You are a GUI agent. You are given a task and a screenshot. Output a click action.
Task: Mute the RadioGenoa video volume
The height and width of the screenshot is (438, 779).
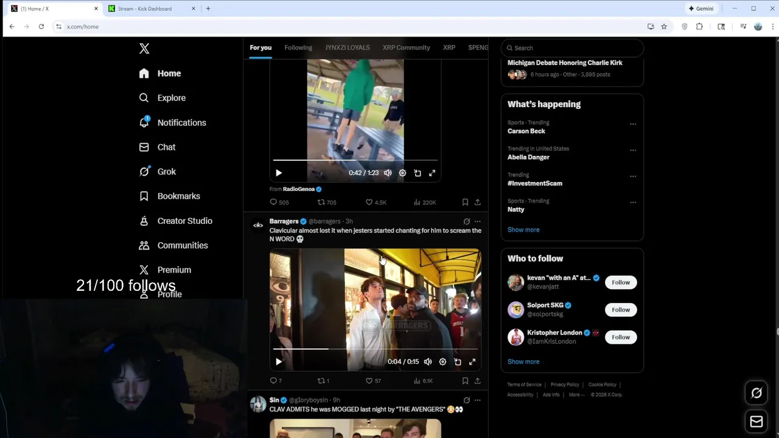(x=388, y=173)
